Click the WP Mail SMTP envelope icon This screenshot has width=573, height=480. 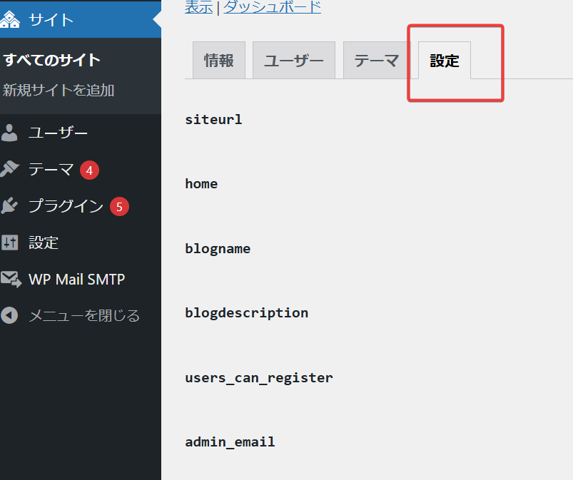[11, 279]
